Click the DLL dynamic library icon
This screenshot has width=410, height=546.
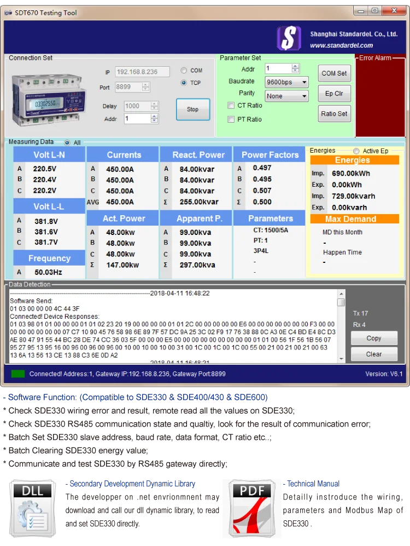click(33, 508)
